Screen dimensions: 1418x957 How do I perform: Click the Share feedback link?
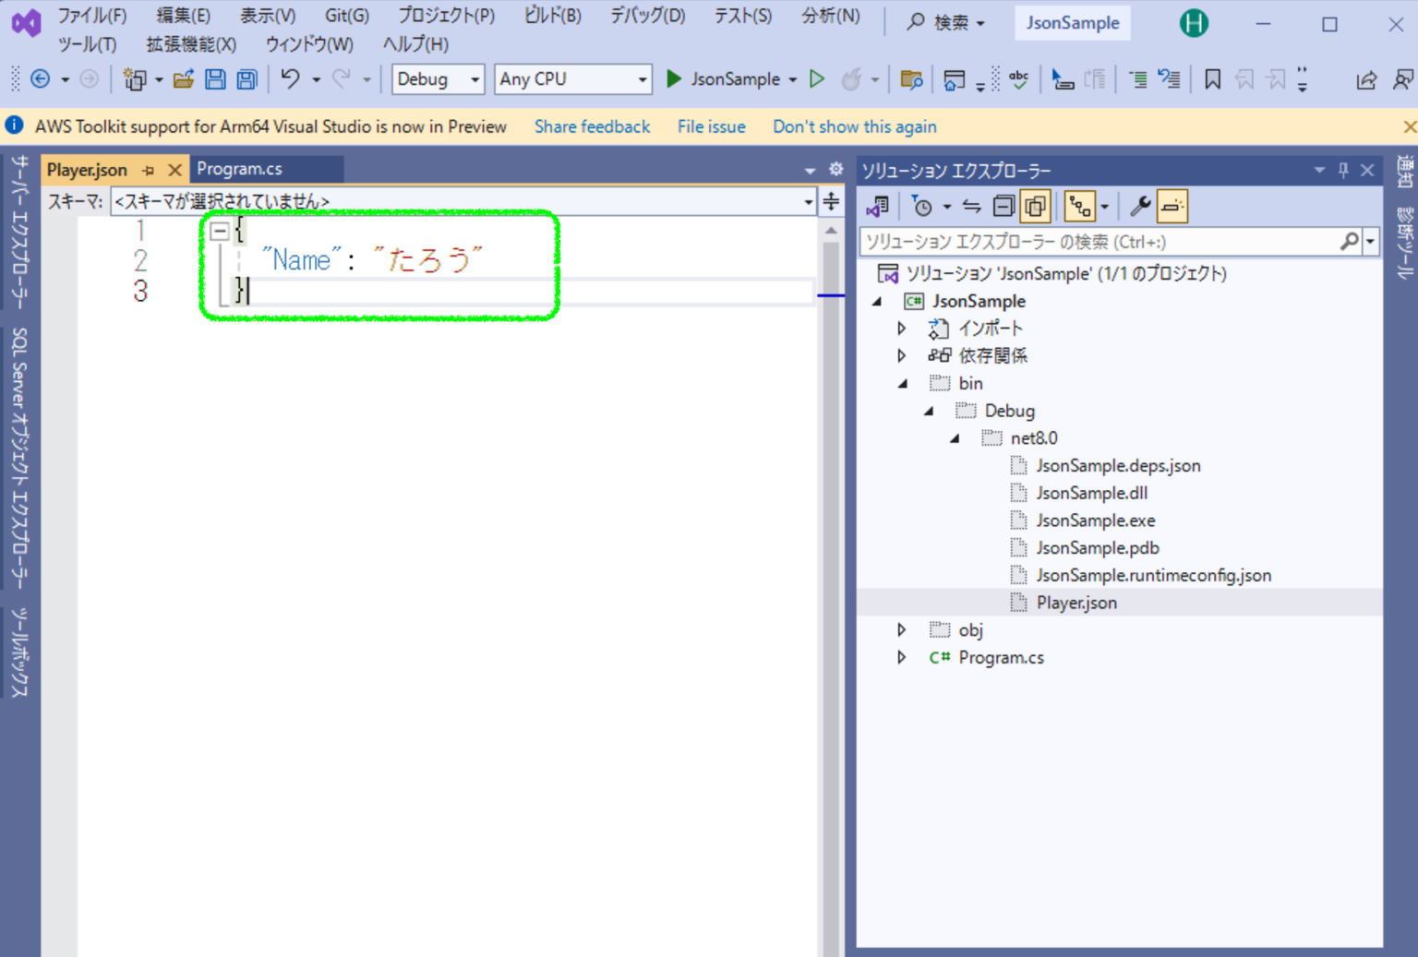[592, 126]
